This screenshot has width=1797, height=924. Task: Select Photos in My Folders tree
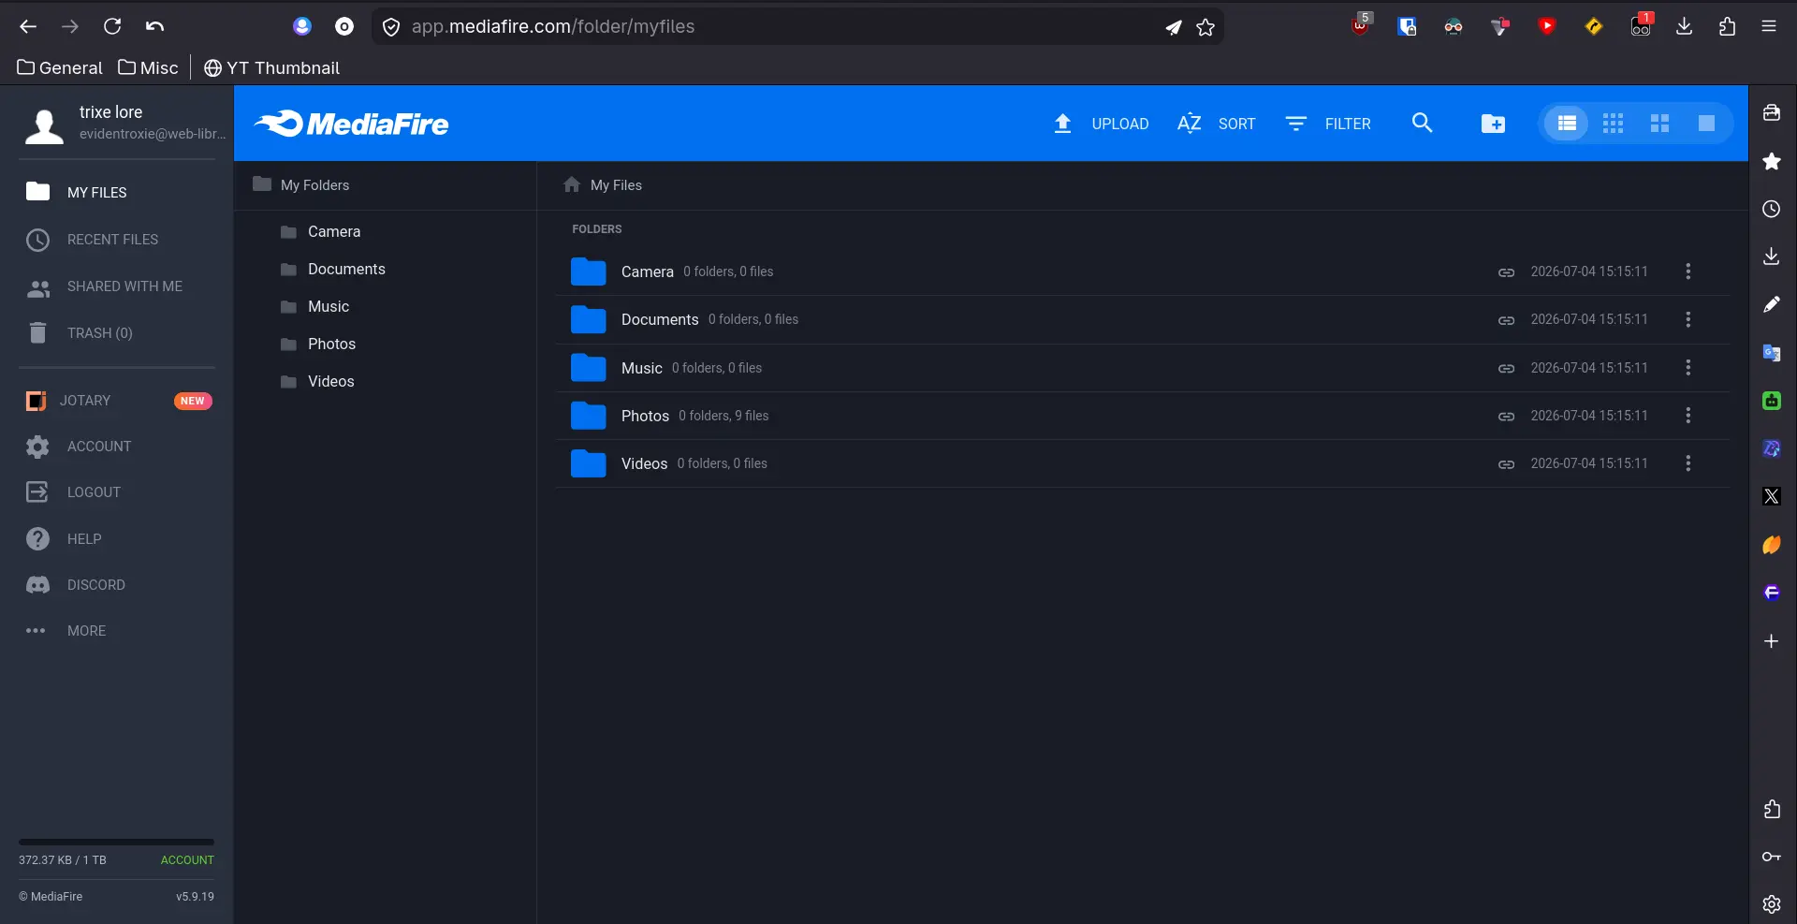tap(331, 344)
